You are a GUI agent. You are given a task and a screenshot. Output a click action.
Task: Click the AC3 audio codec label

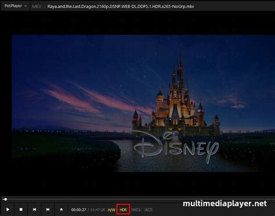click(149, 210)
